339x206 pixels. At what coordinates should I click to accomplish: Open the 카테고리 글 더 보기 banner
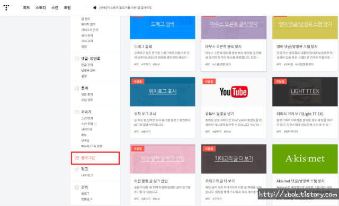[x=234, y=159]
